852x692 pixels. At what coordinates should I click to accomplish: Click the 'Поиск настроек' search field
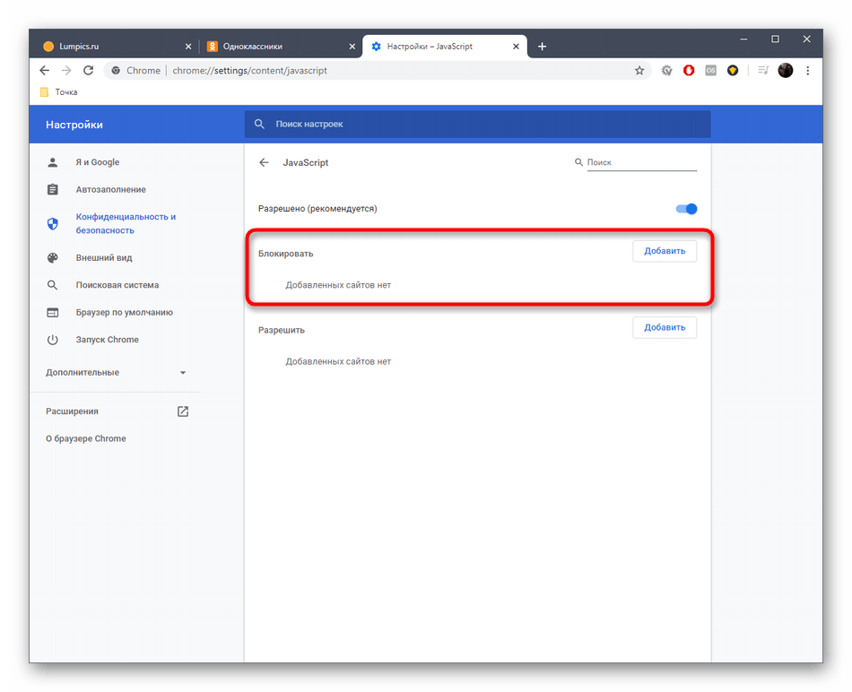click(477, 125)
